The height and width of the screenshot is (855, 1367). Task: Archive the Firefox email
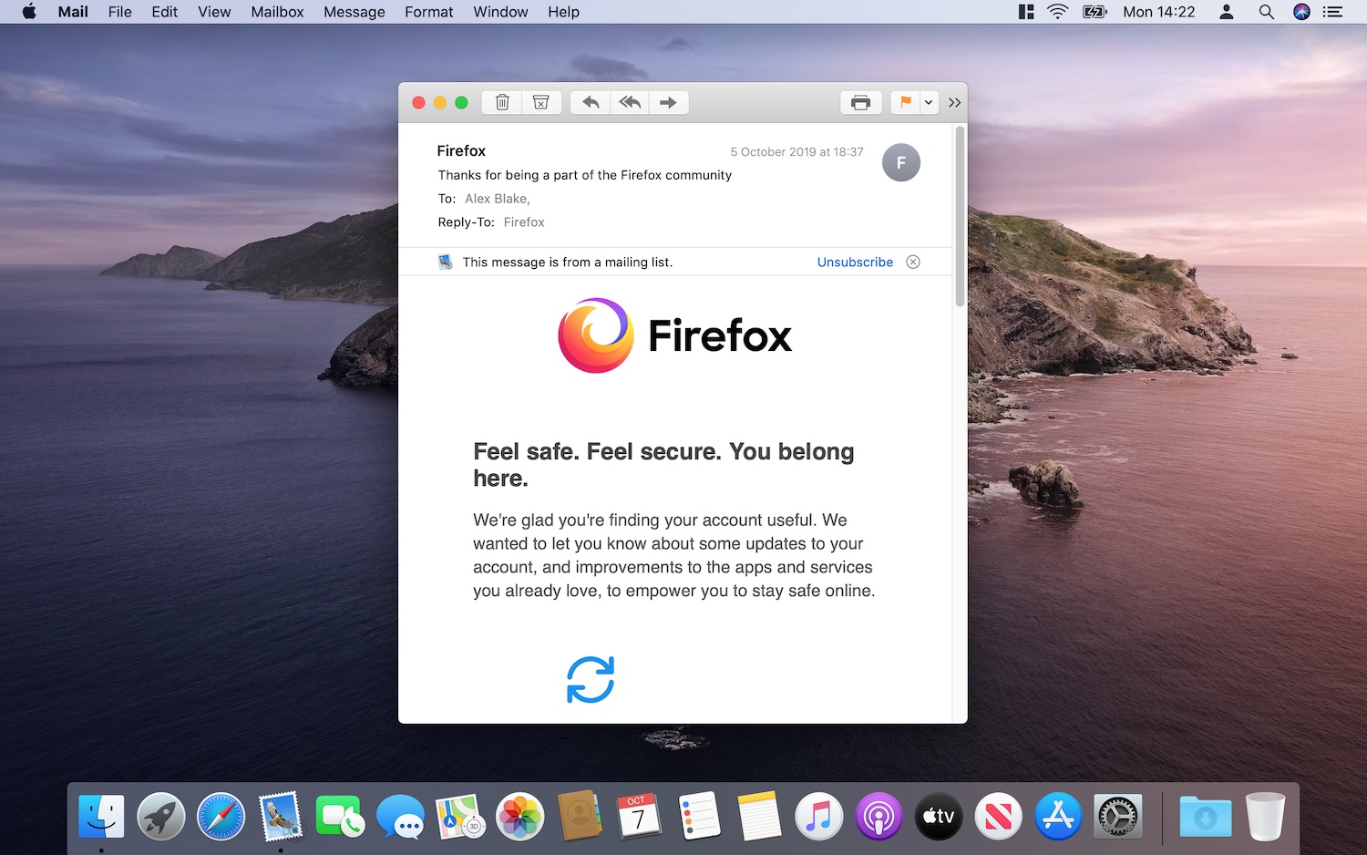pyautogui.click(x=541, y=102)
